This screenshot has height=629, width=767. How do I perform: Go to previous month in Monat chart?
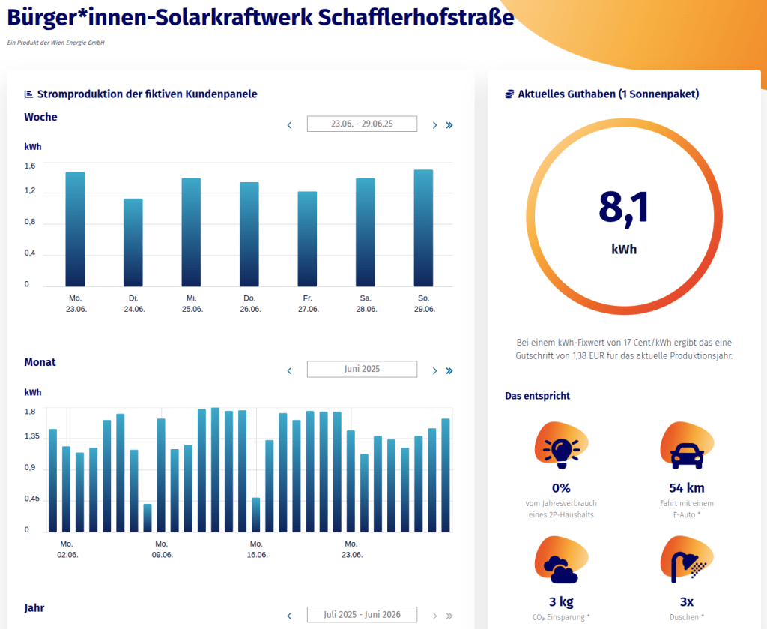tap(290, 370)
